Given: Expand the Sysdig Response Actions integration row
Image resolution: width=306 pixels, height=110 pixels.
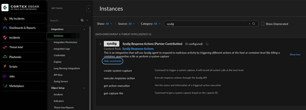Looking at the screenshot, I should [x=100, y=44].
